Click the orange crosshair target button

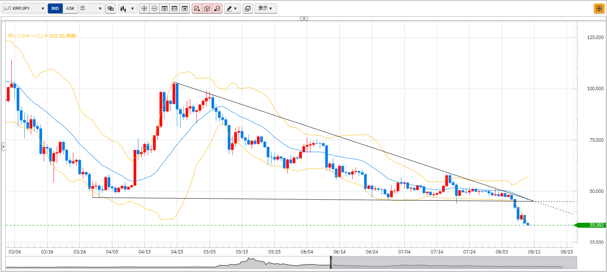tap(599, 8)
